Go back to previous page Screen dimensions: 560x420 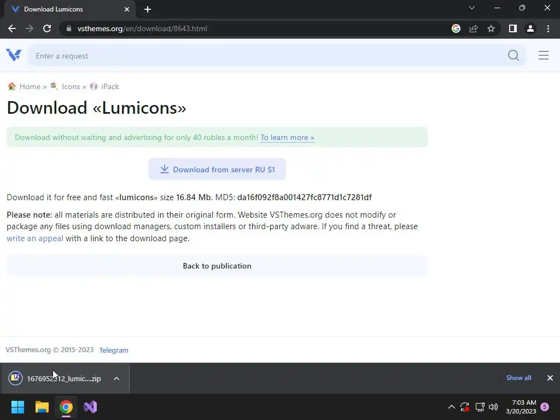click(x=12, y=28)
